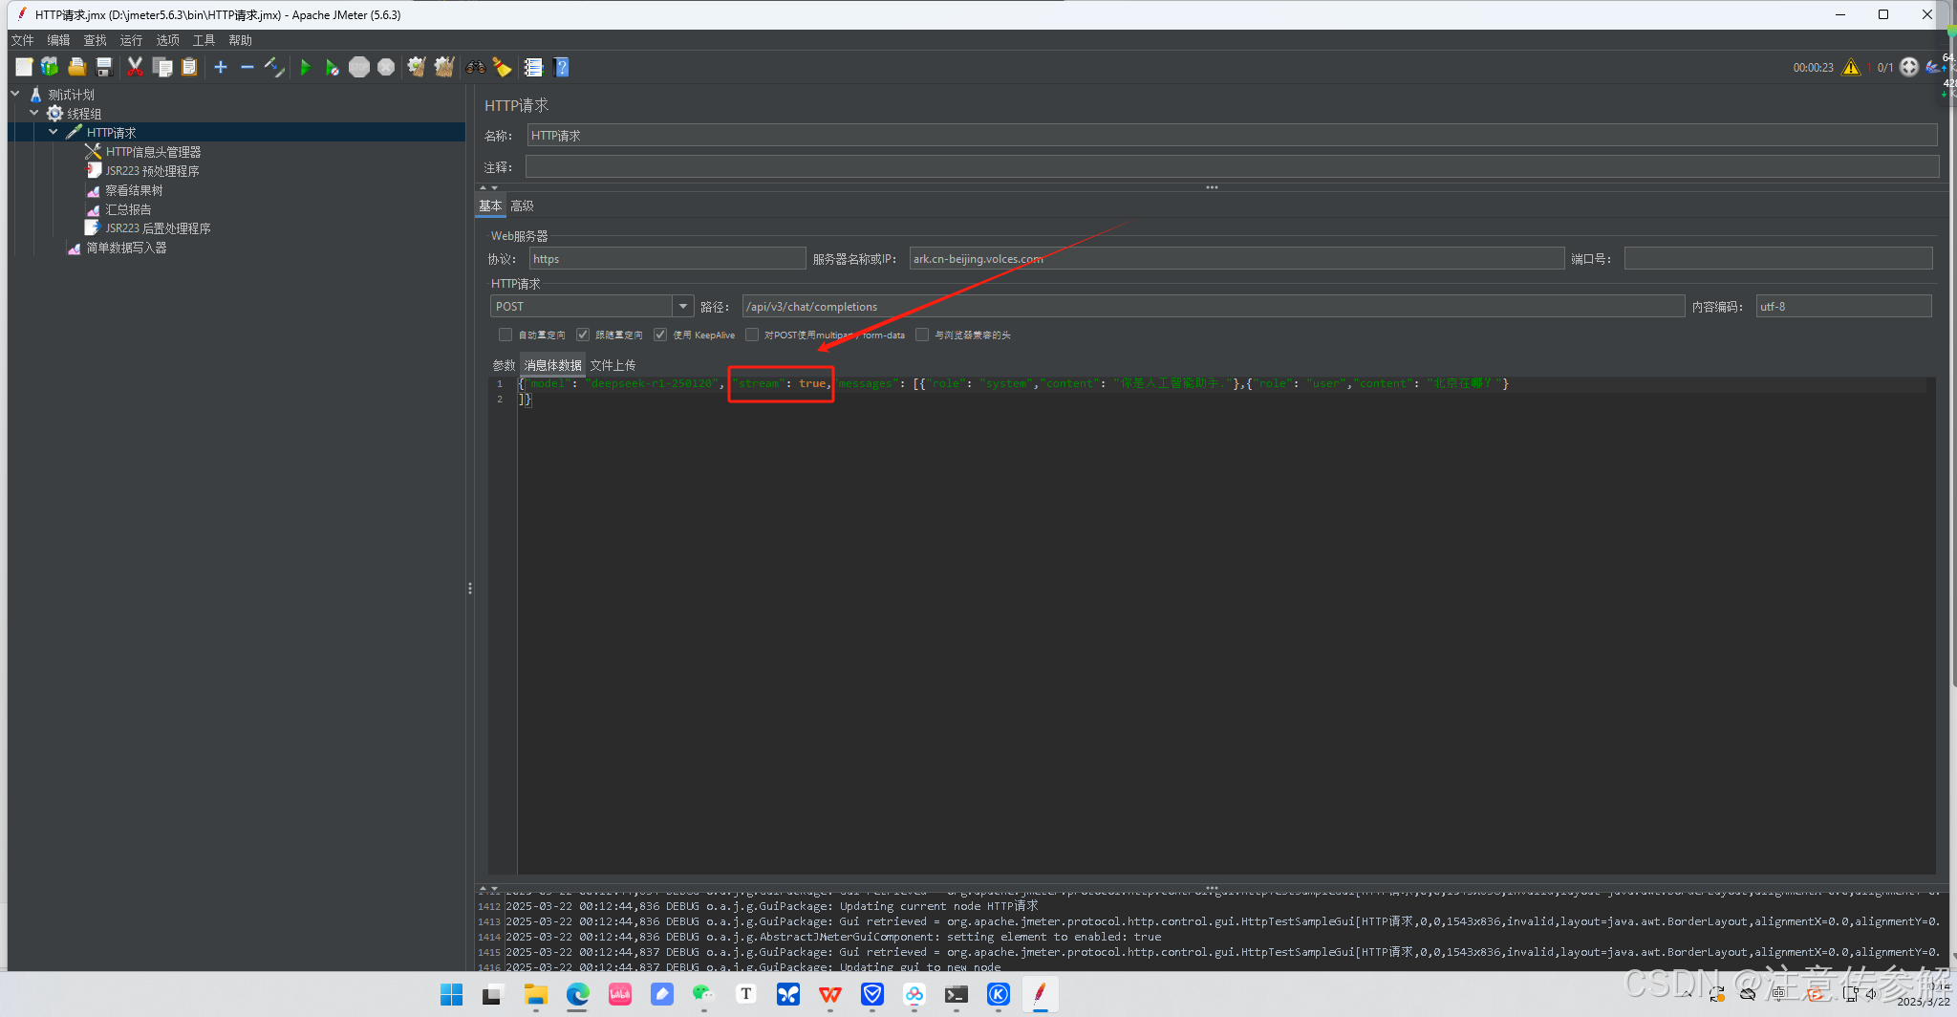Switch to the 高级 tab
Viewport: 1957px width, 1017px height.
coord(522,206)
